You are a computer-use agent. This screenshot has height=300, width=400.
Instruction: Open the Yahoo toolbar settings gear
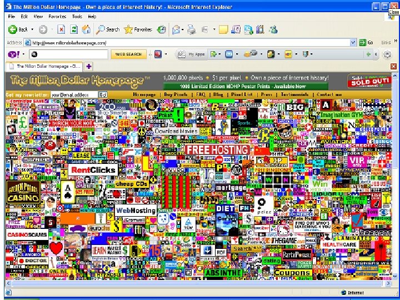coord(387,54)
